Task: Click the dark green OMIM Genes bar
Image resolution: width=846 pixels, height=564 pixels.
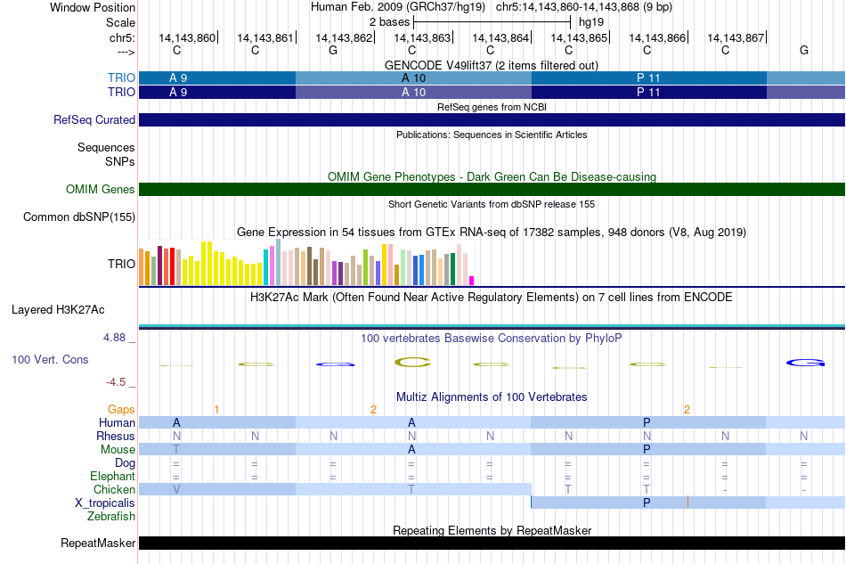Action: point(492,190)
